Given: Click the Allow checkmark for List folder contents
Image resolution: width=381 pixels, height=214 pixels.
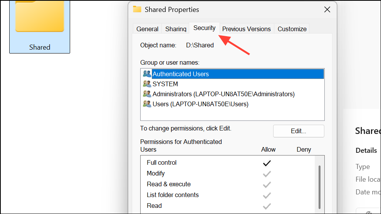Looking at the screenshot, I should (267, 195).
